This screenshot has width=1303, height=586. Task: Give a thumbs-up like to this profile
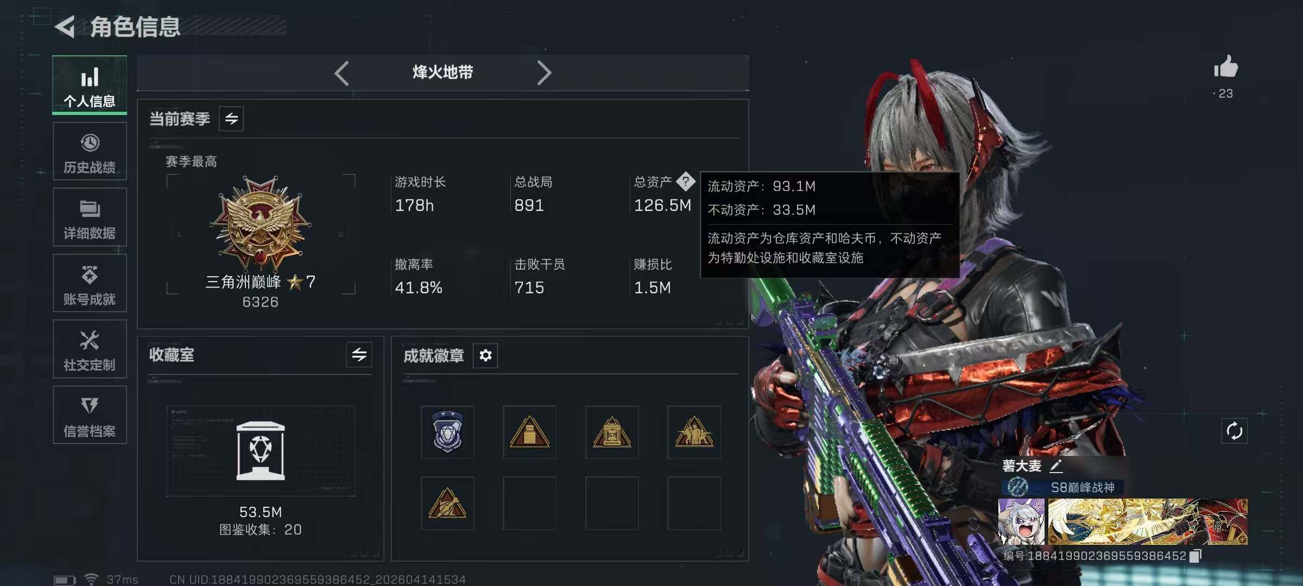coord(1226,67)
